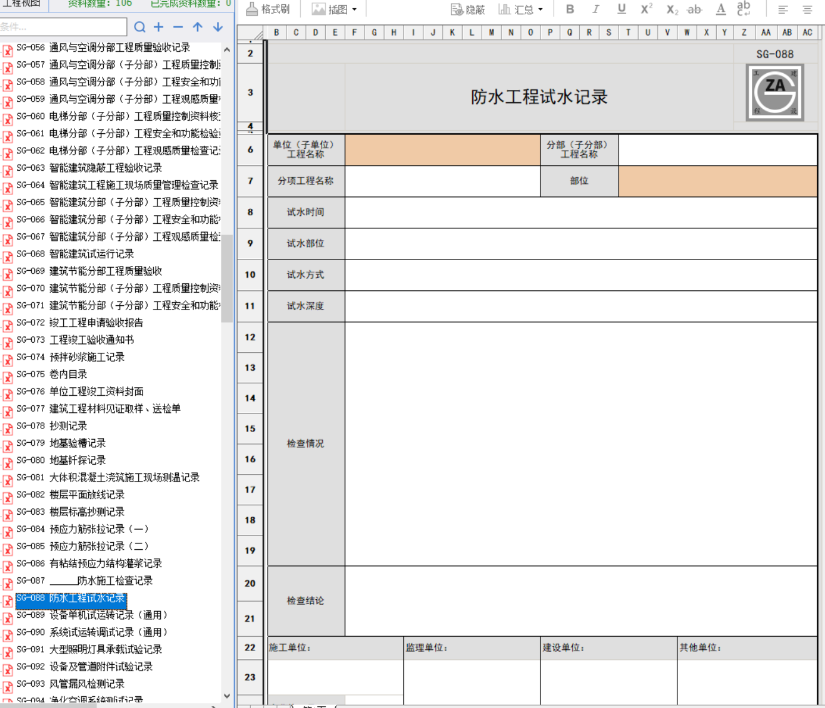Click the ZA logo image in the form

775,93
